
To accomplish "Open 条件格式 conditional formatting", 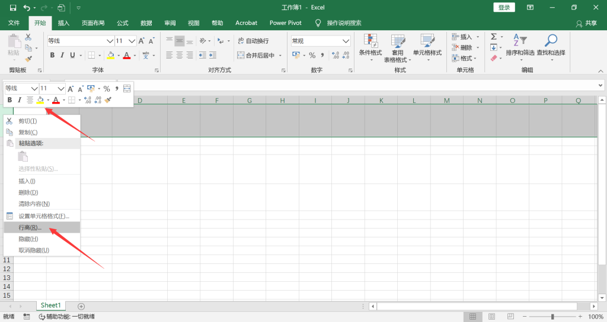I will (x=370, y=47).
